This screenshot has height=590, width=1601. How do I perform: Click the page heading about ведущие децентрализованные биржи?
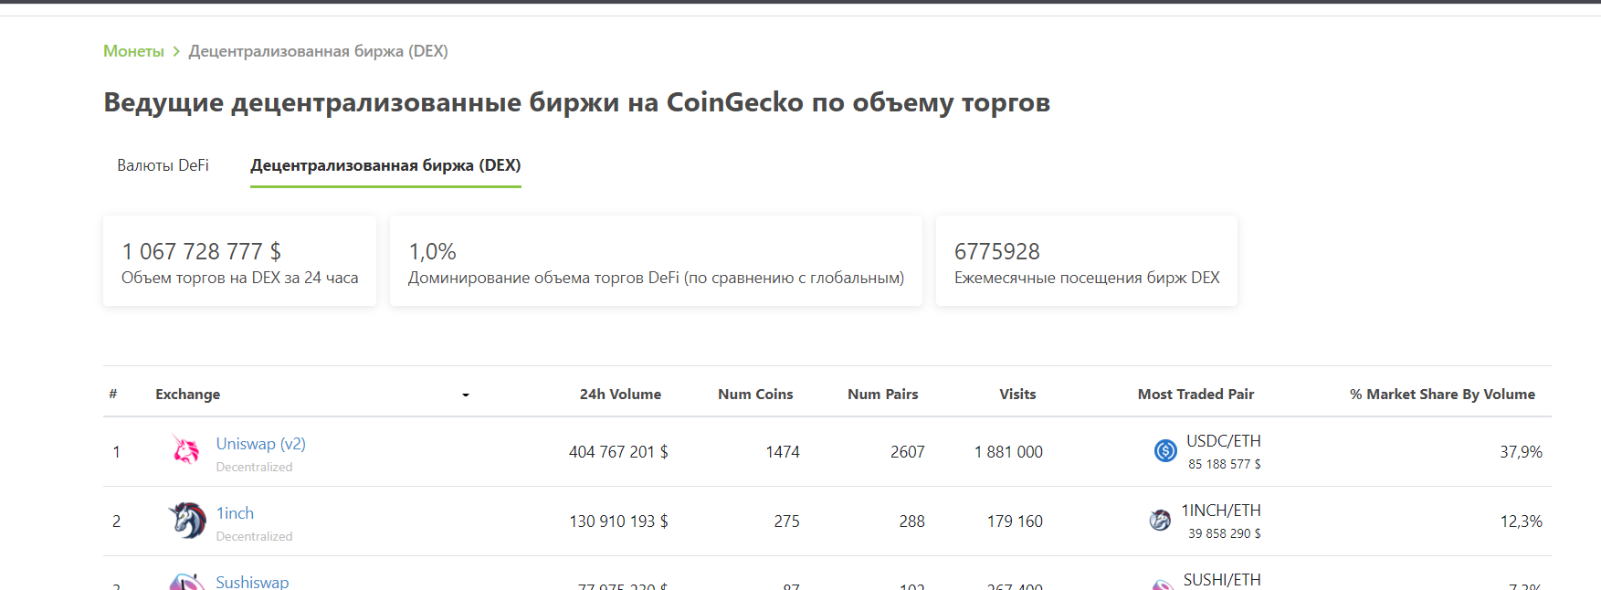[576, 102]
